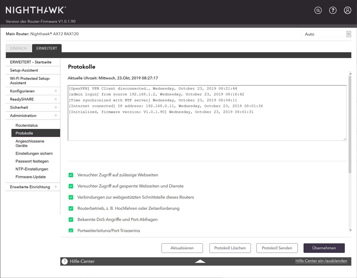Click the user account profile icon
Viewport: 357px width, 278px height.
click(347, 10)
